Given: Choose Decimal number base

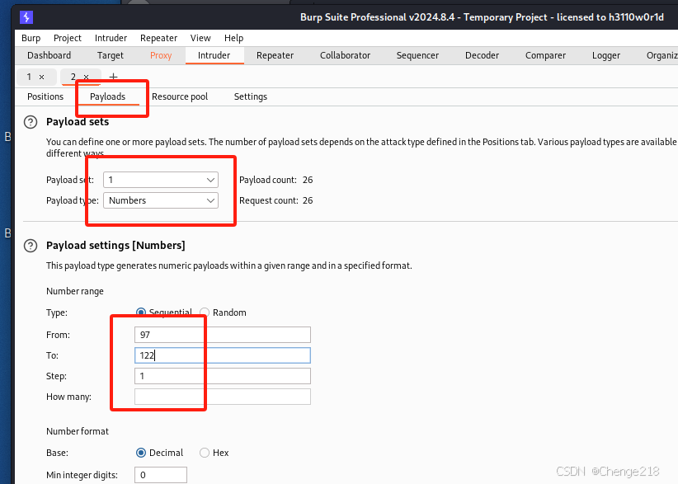Looking at the screenshot, I should tap(140, 453).
